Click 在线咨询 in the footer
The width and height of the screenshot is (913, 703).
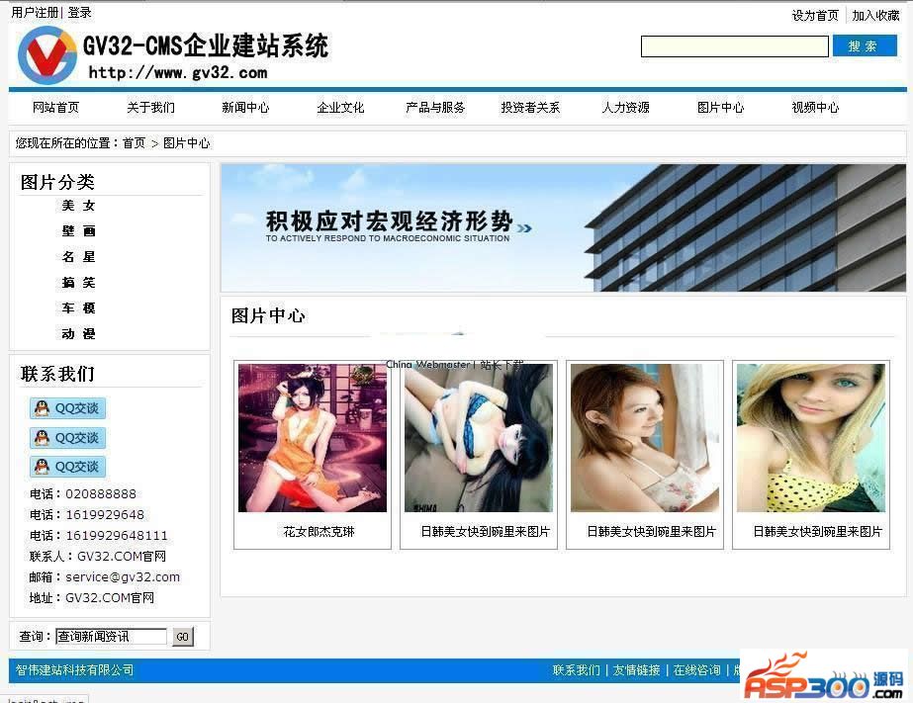point(697,670)
